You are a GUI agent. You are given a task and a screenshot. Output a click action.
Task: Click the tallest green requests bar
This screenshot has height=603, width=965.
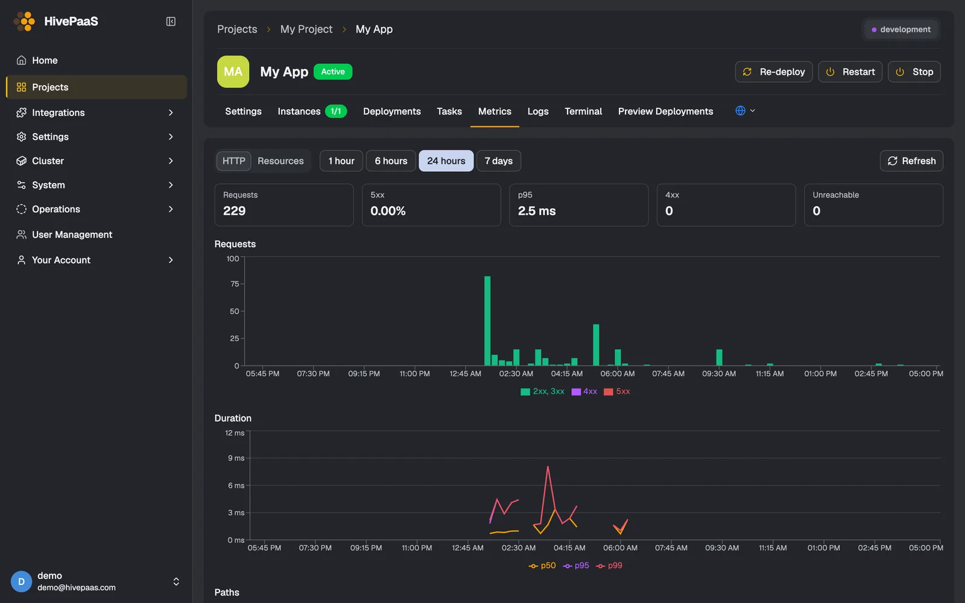click(487, 321)
